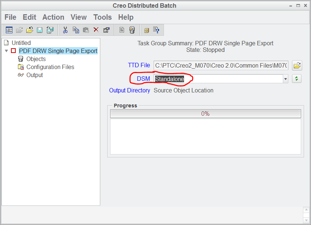Viewport: 311px width, 225px height.
Task: Click the State: Stopped text
Action: tap(205, 50)
